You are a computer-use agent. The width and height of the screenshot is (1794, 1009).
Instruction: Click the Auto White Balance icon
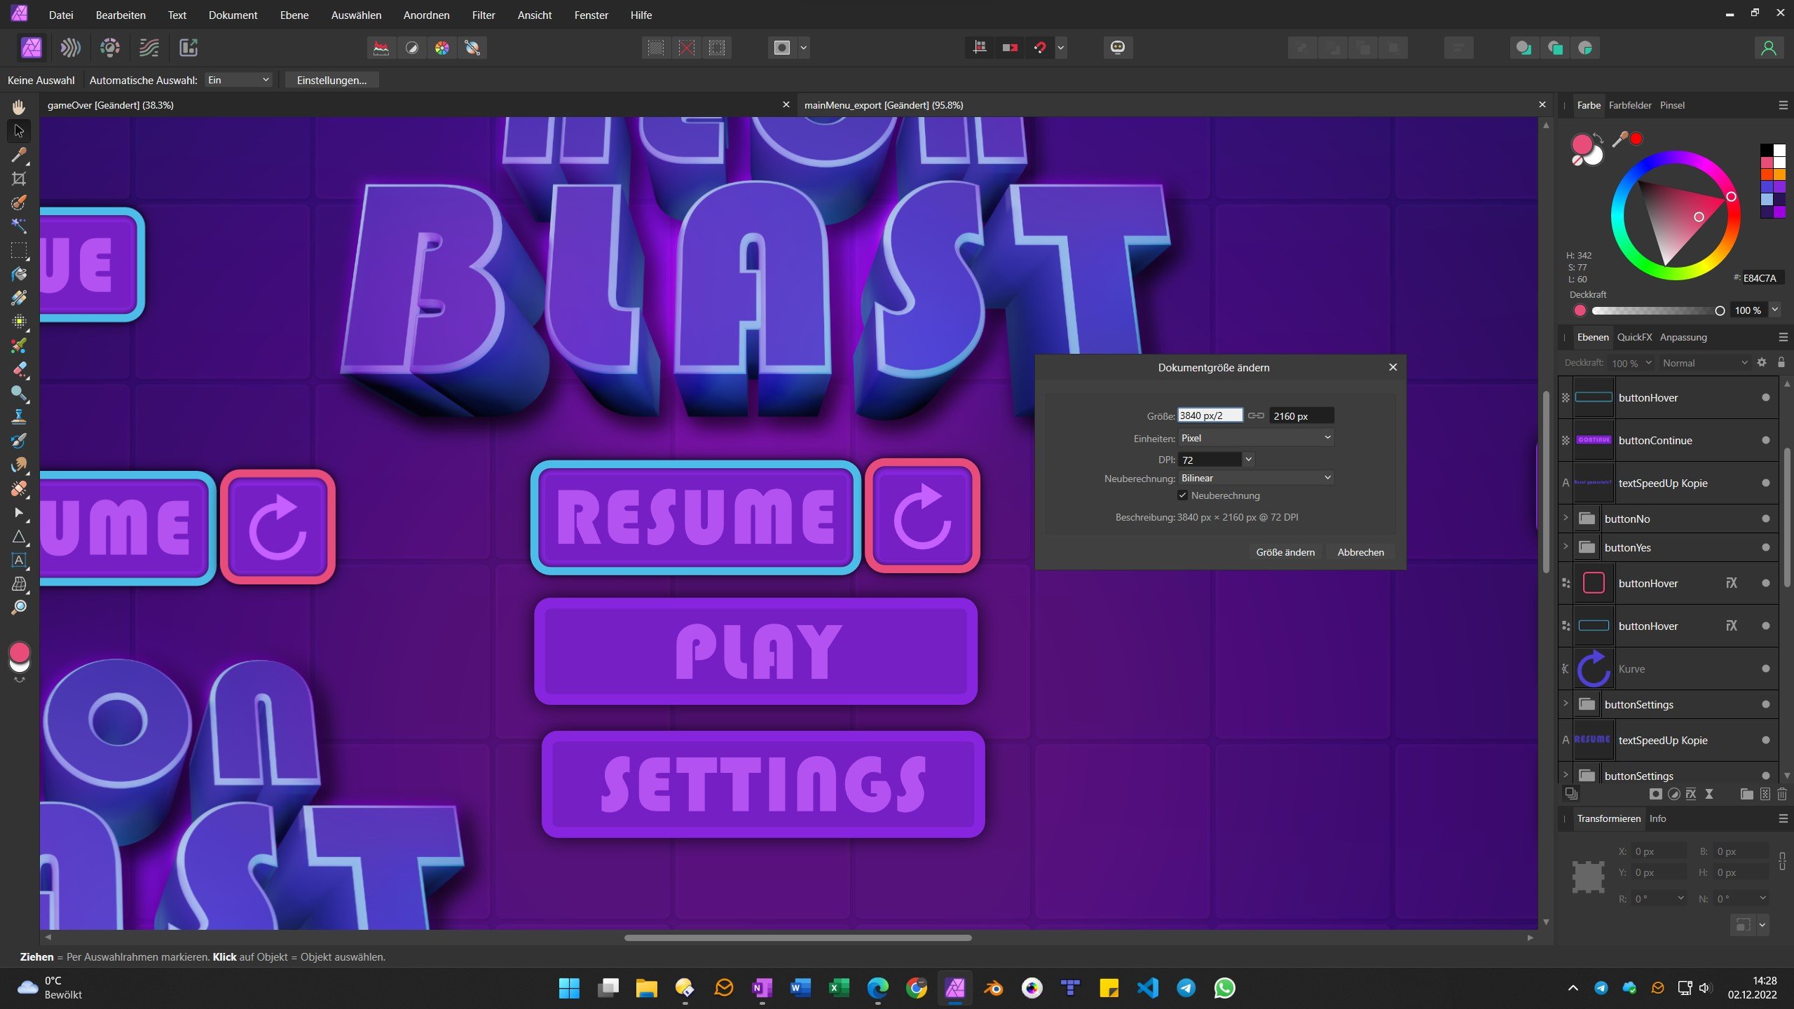pos(472,48)
